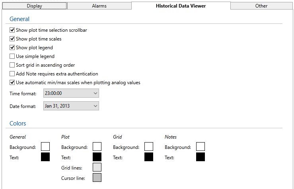Viewport: 294px width, 189px height.
Task: Set Notes background color swatch
Action: 201,147
